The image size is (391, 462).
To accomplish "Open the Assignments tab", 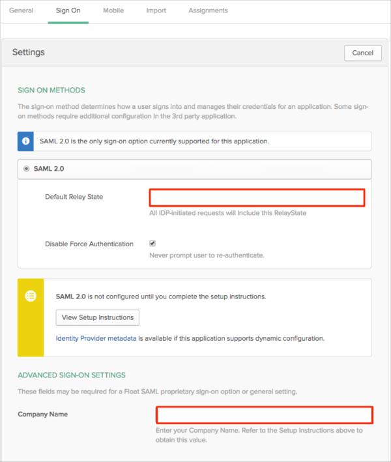I will [208, 10].
